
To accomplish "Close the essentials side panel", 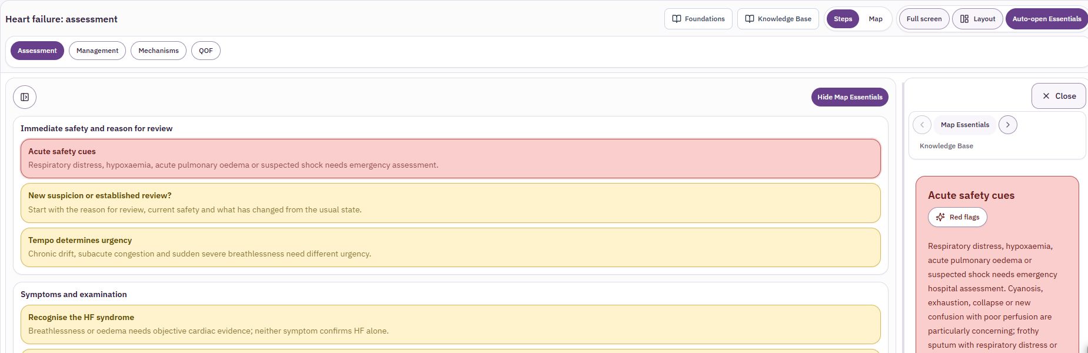I will 1059,96.
